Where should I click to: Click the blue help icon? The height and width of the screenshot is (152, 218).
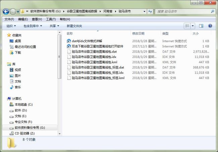210,26
